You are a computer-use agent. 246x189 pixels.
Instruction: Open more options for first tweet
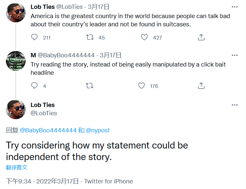(x=235, y=7)
